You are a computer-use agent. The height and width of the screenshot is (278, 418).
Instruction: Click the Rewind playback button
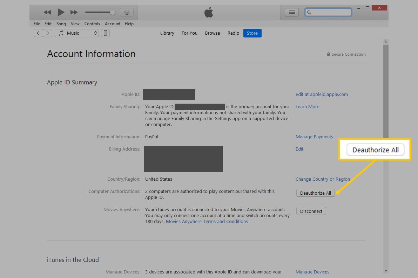tap(47, 13)
